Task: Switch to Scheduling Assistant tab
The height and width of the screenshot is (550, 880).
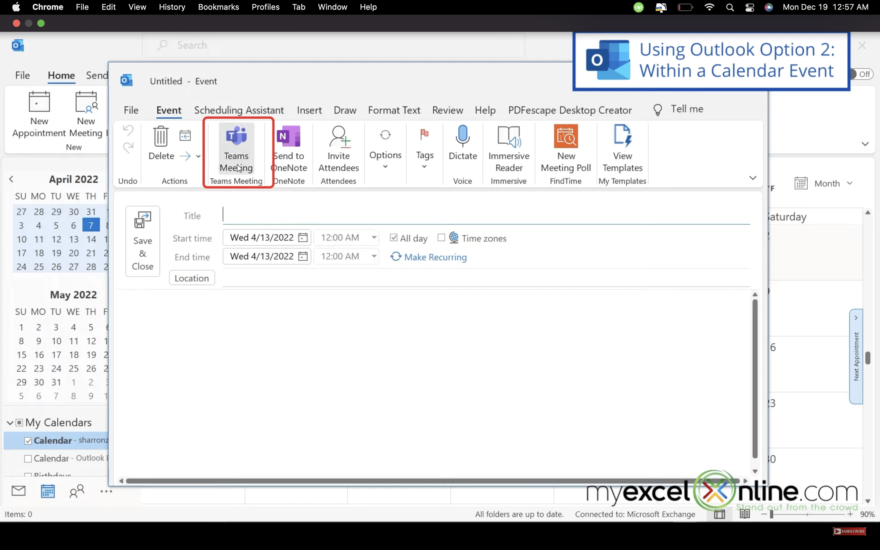Action: click(239, 110)
